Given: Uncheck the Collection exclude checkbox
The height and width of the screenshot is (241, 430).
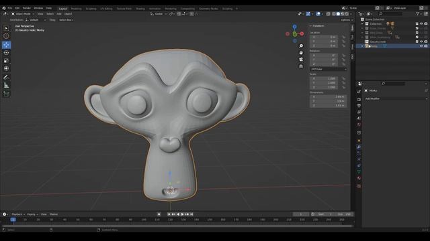Looking at the screenshot, I should coord(417,24).
